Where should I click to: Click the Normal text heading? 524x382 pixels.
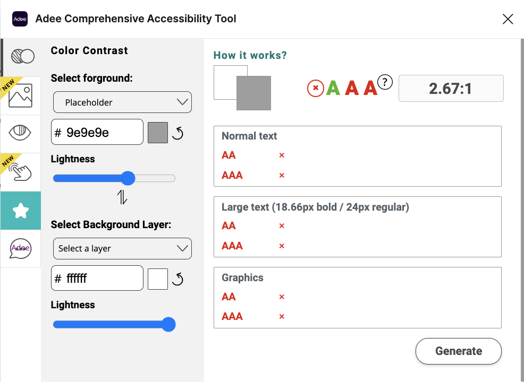point(249,136)
